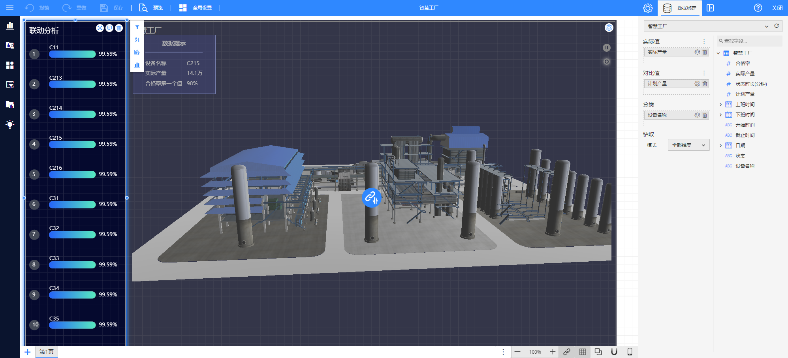Delete the 实际产量 field binding
788x358 pixels.
(705, 52)
